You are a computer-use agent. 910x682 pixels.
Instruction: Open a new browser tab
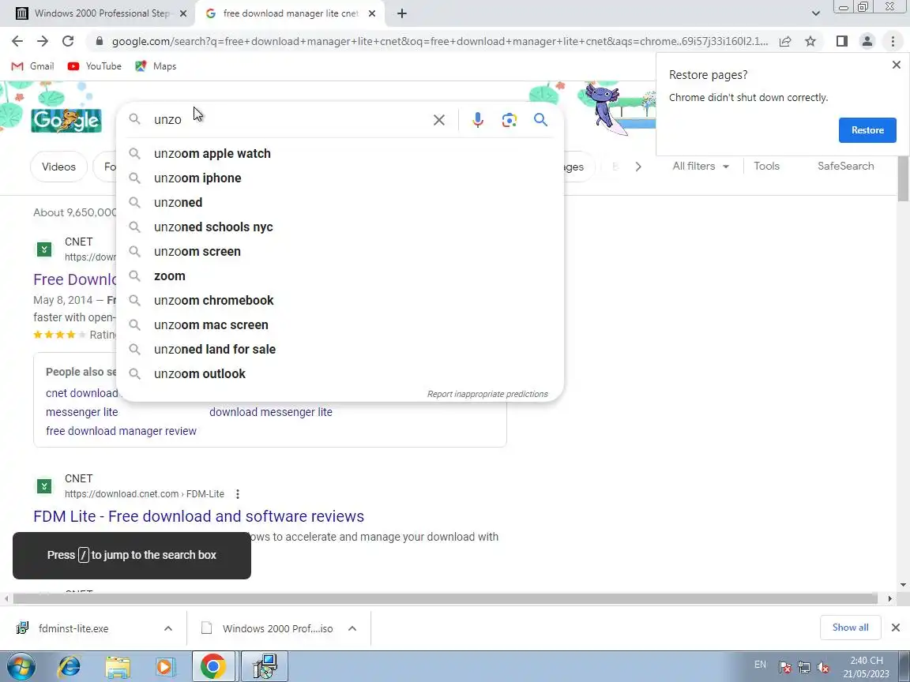click(402, 13)
